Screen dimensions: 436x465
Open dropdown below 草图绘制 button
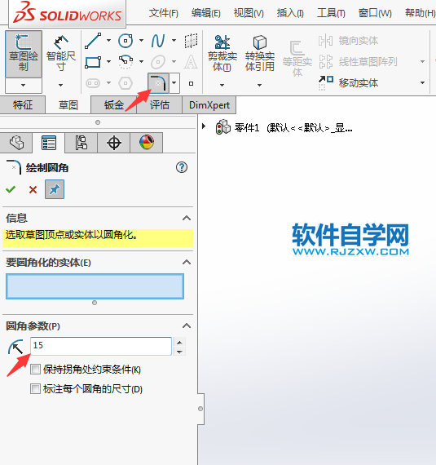coord(24,86)
